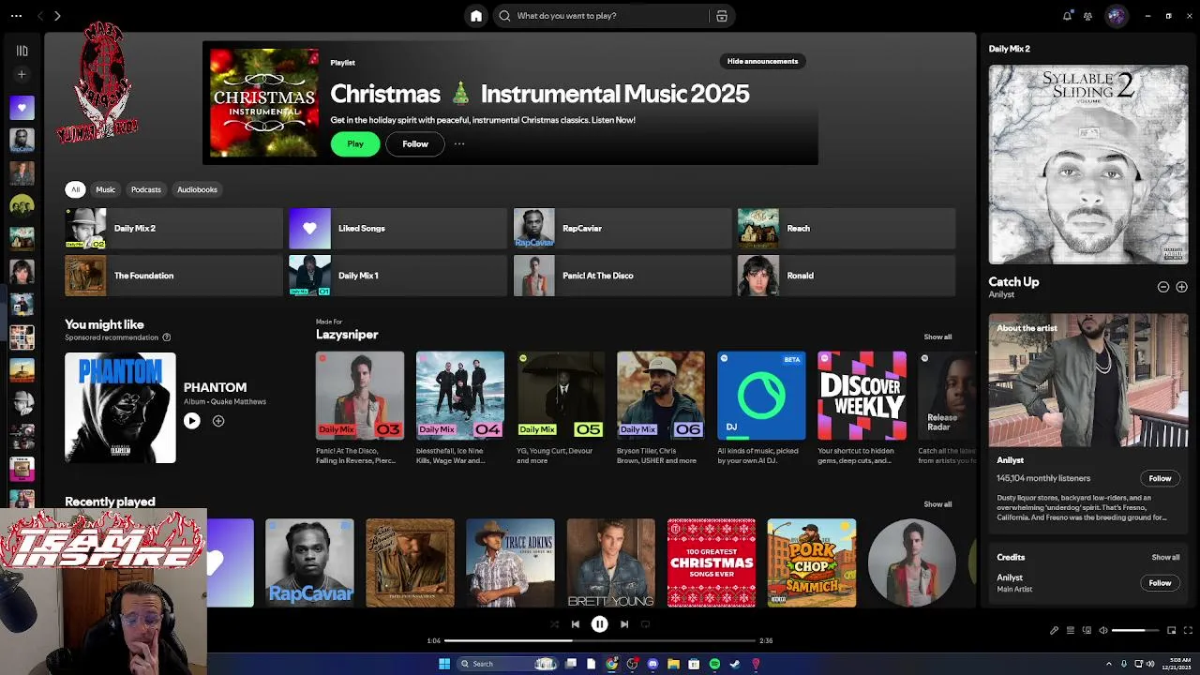Add Catch Up to Liked Songs
The width and height of the screenshot is (1200, 675).
[1181, 287]
